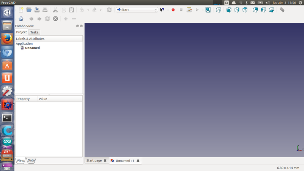
Task: Open the macro editor notepad icon
Action: tap(189, 10)
